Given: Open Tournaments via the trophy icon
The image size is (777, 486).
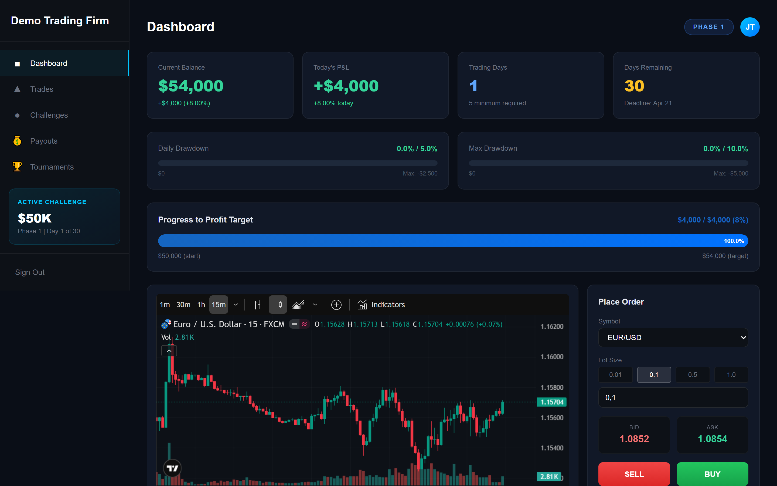Looking at the screenshot, I should [17, 167].
